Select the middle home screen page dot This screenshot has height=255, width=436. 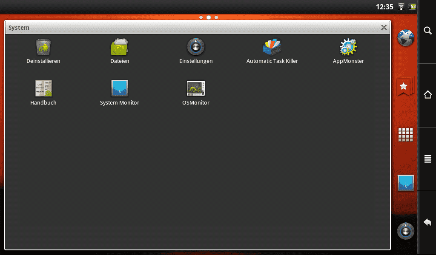pos(209,17)
